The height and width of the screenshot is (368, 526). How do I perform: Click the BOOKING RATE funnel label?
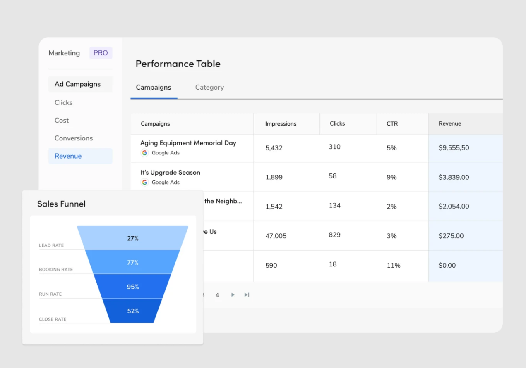tap(56, 270)
